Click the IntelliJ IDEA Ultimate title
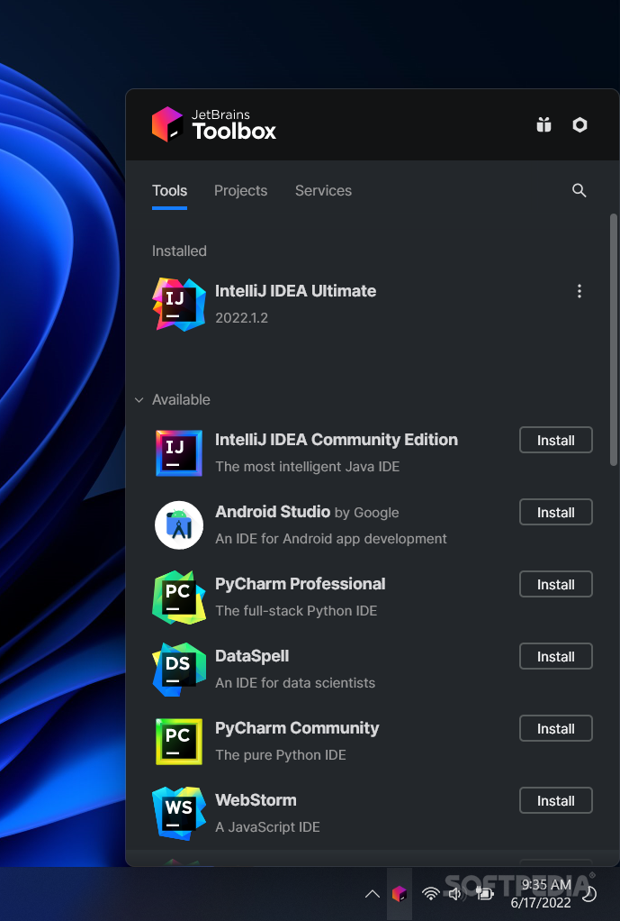620x921 pixels. [x=296, y=291]
